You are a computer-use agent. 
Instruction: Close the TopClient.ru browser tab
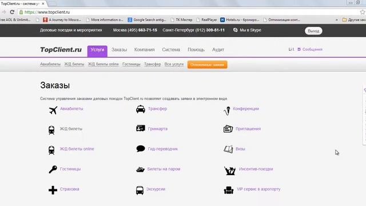tap(43, 4)
